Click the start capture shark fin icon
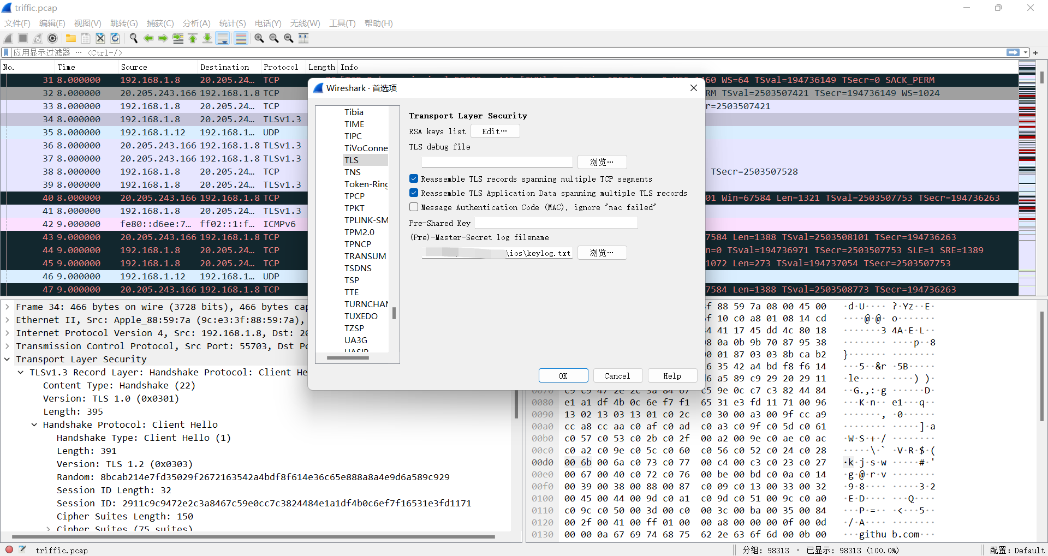 tap(8, 38)
